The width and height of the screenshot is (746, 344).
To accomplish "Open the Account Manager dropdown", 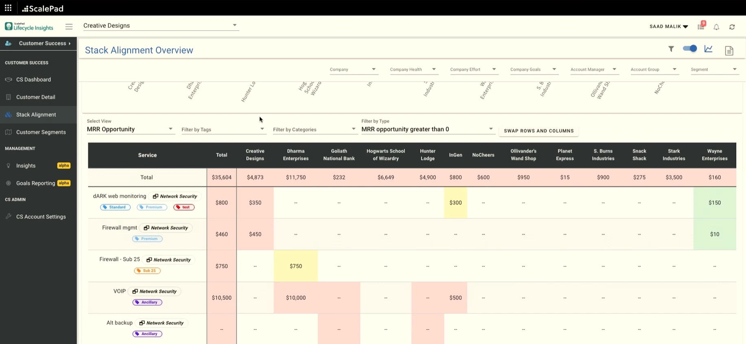I will click(x=594, y=70).
